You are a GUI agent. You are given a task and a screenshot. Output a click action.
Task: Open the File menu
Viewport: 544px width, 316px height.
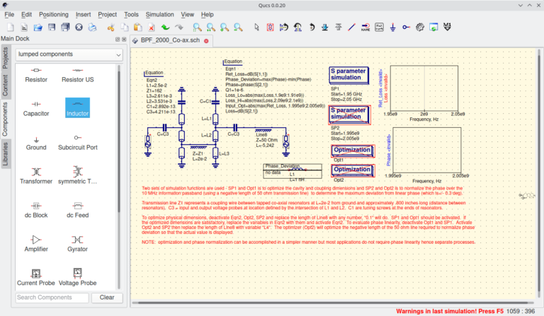coord(9,15)
